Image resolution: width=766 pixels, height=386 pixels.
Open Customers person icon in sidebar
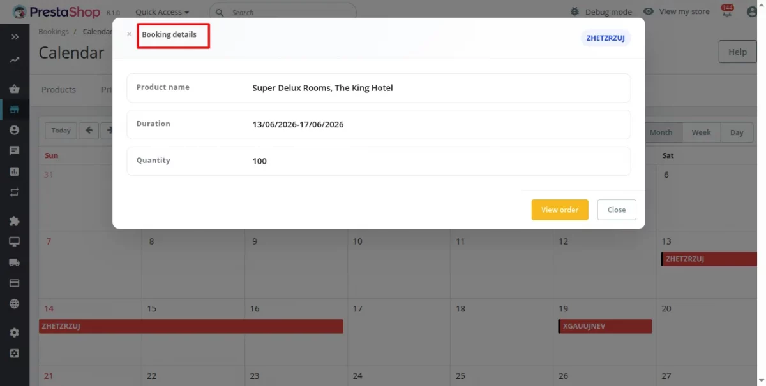click(x=15, y=130)
